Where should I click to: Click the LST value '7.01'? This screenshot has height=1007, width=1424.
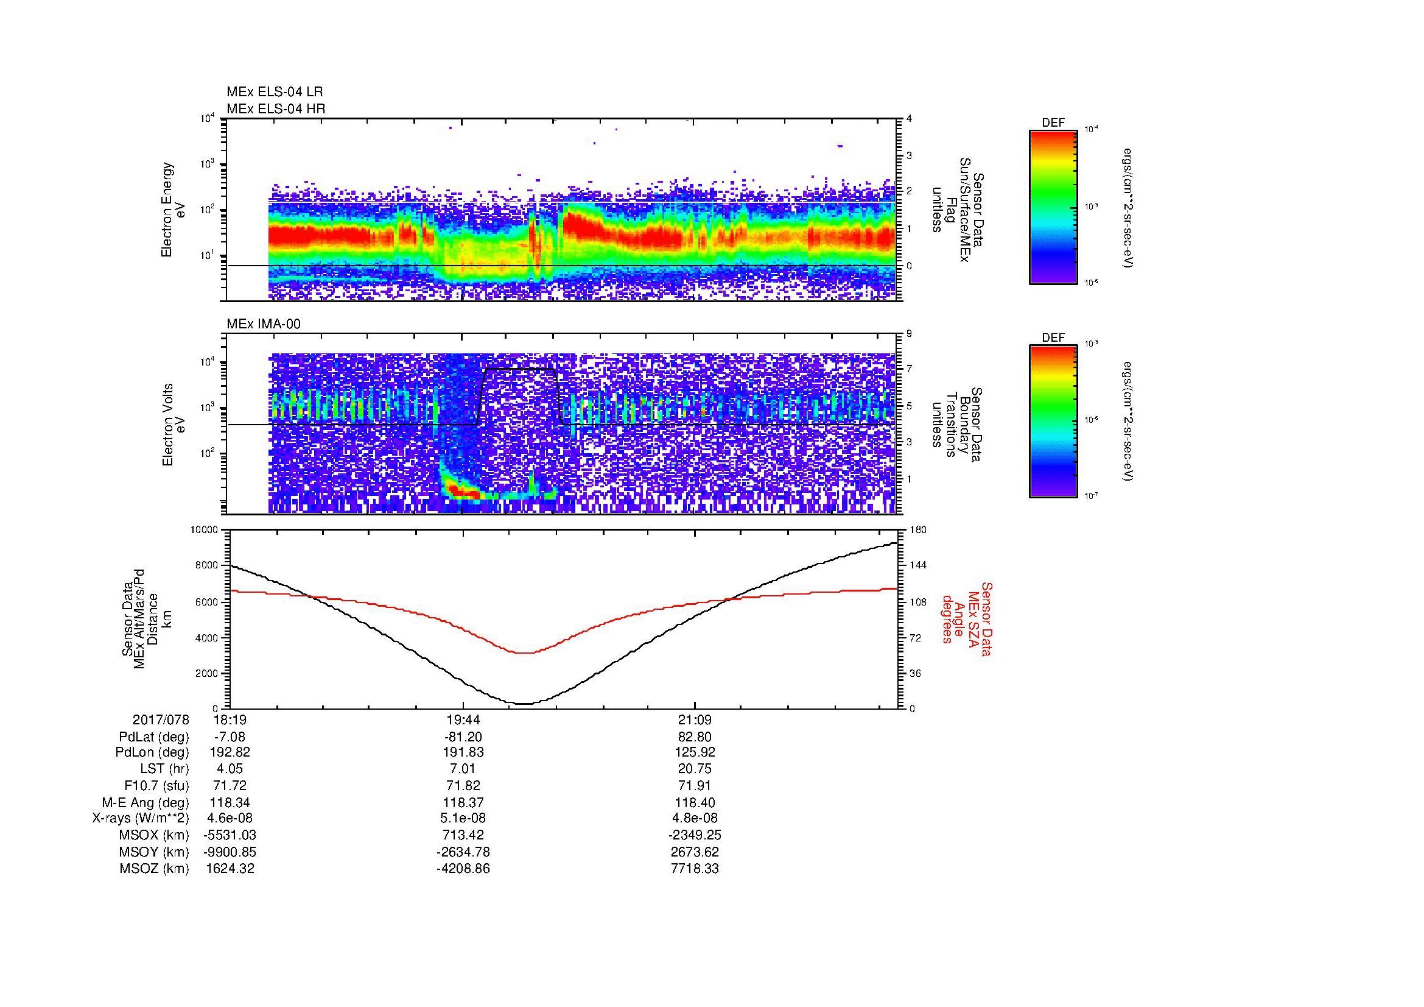point(463,769)
